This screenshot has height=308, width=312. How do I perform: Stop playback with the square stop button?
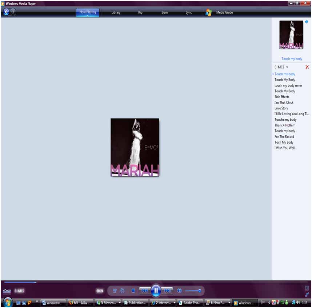coord(133,291)
